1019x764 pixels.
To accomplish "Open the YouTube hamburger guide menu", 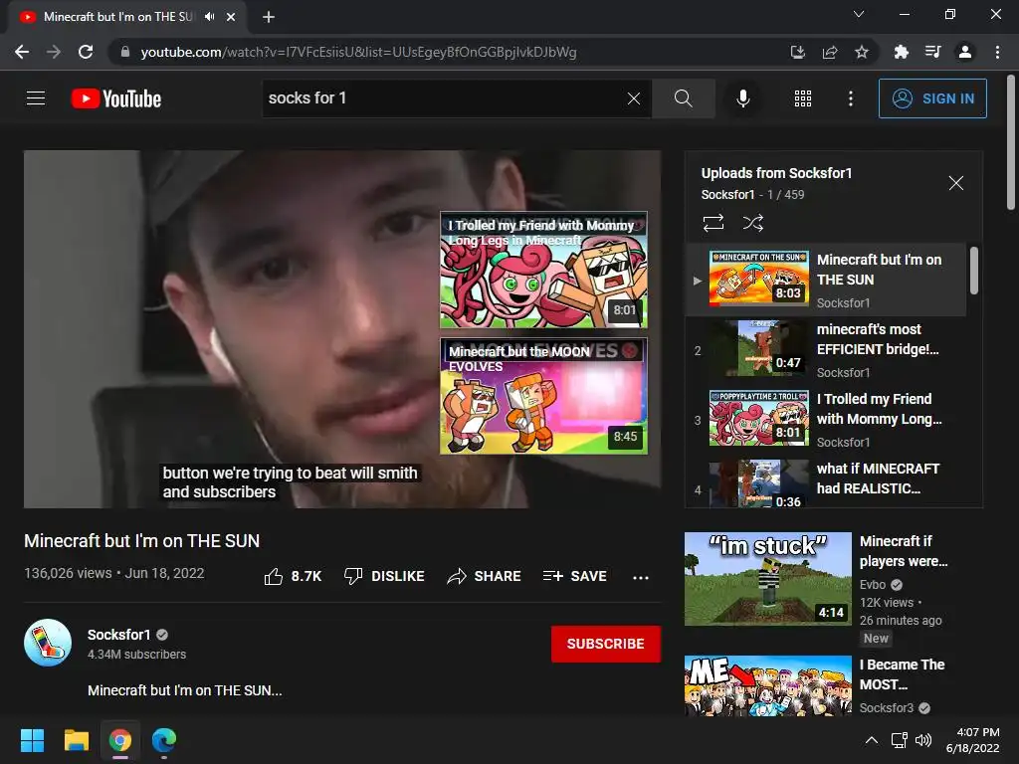I will (36, 98).
